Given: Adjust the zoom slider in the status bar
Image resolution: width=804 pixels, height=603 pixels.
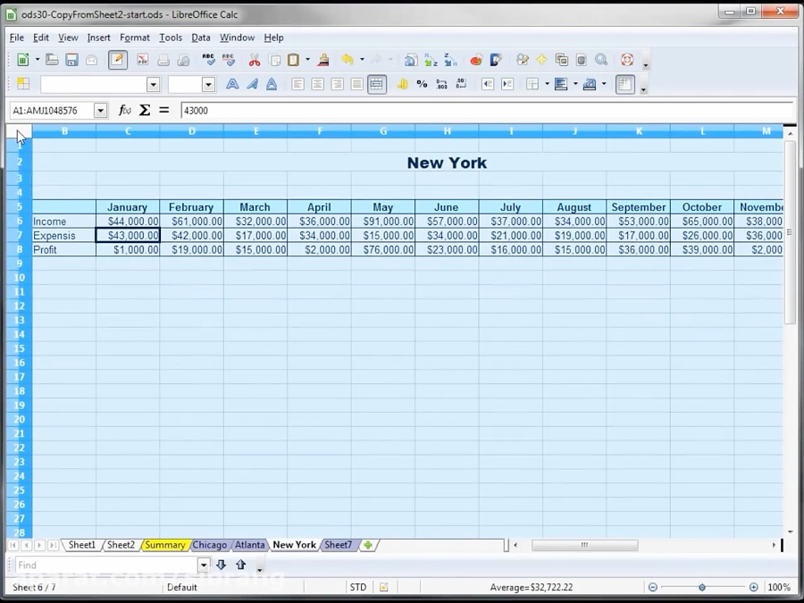Looking at the screenshot, I should 701,587.
